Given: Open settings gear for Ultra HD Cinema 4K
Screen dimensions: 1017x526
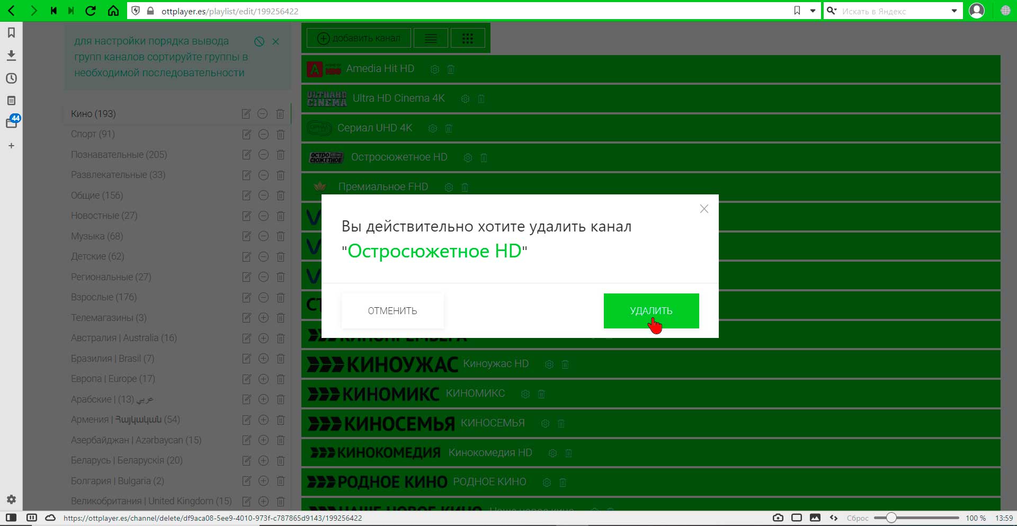Looking at the screenshot, I should point(465,99).
